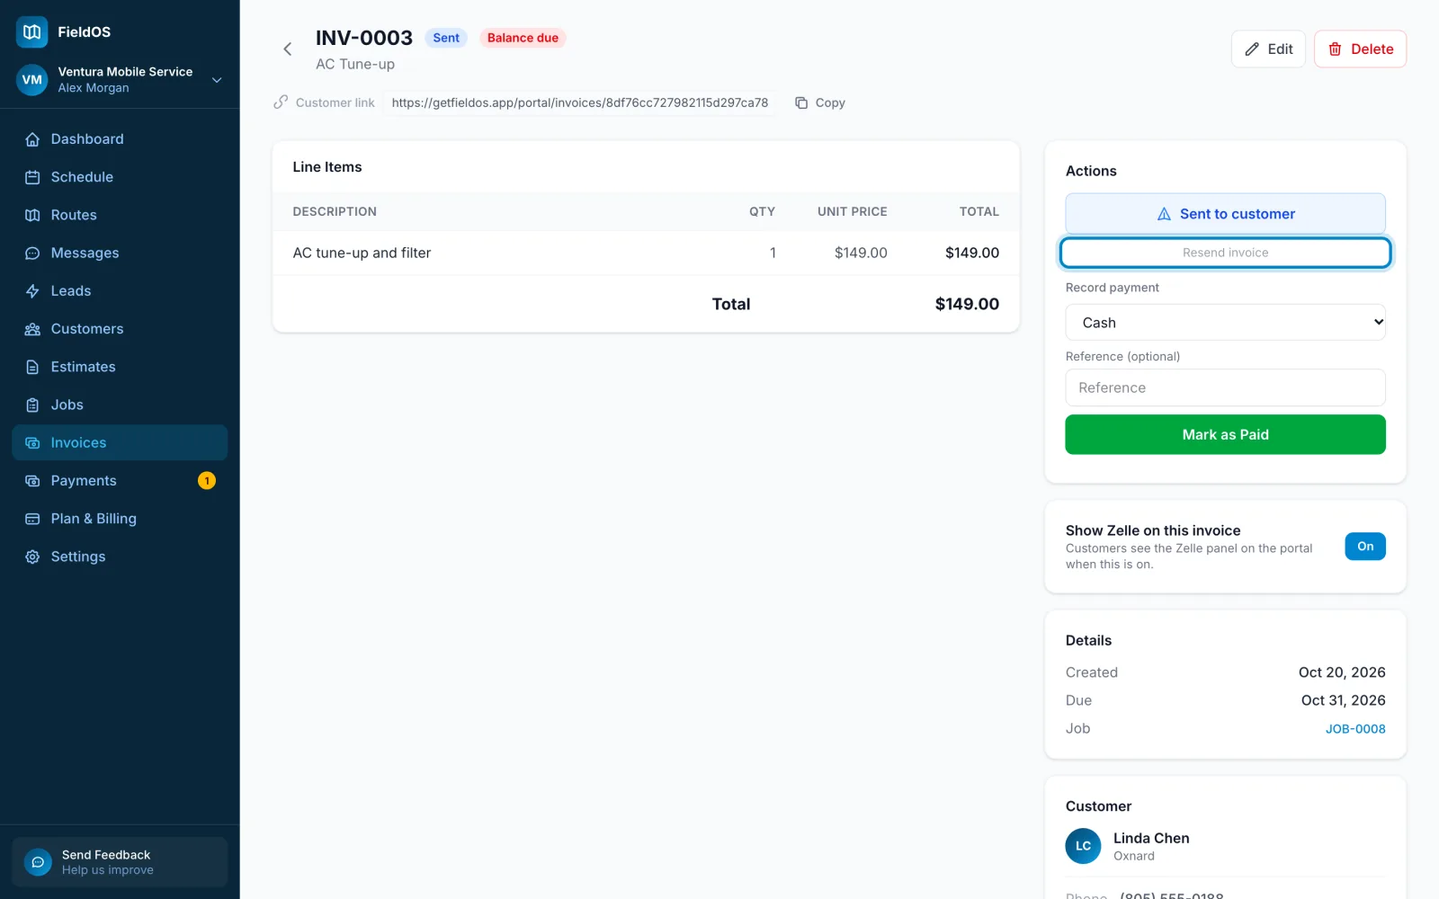Screen dimensions: 1439x899
Task: Click the Dashboard home icon
Action: (x=32, y=139)
